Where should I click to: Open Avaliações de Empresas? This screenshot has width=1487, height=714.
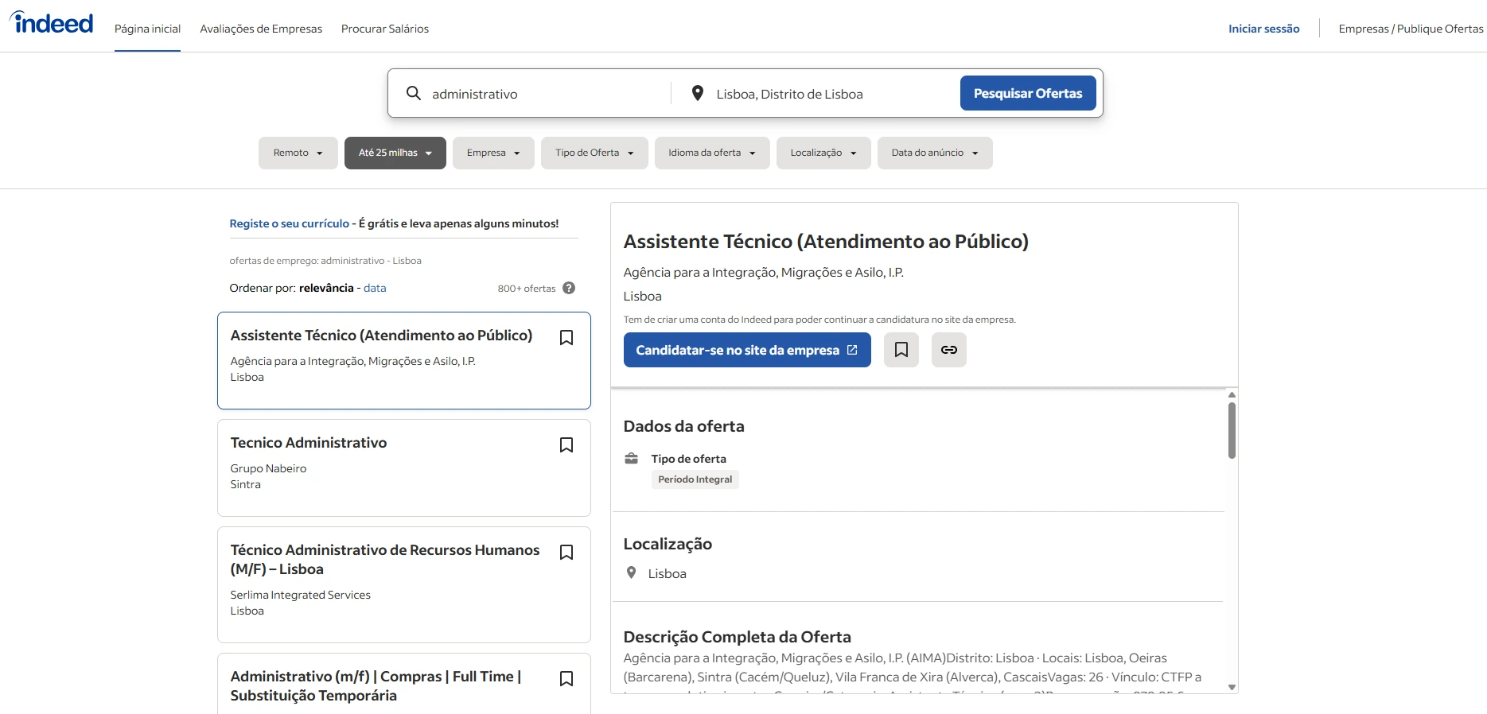261,29
